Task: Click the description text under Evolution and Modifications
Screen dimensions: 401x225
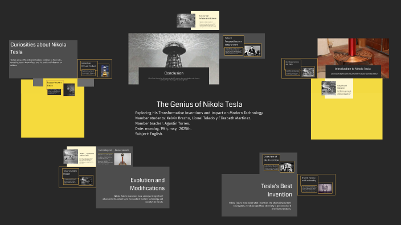Action: (133, 199)
